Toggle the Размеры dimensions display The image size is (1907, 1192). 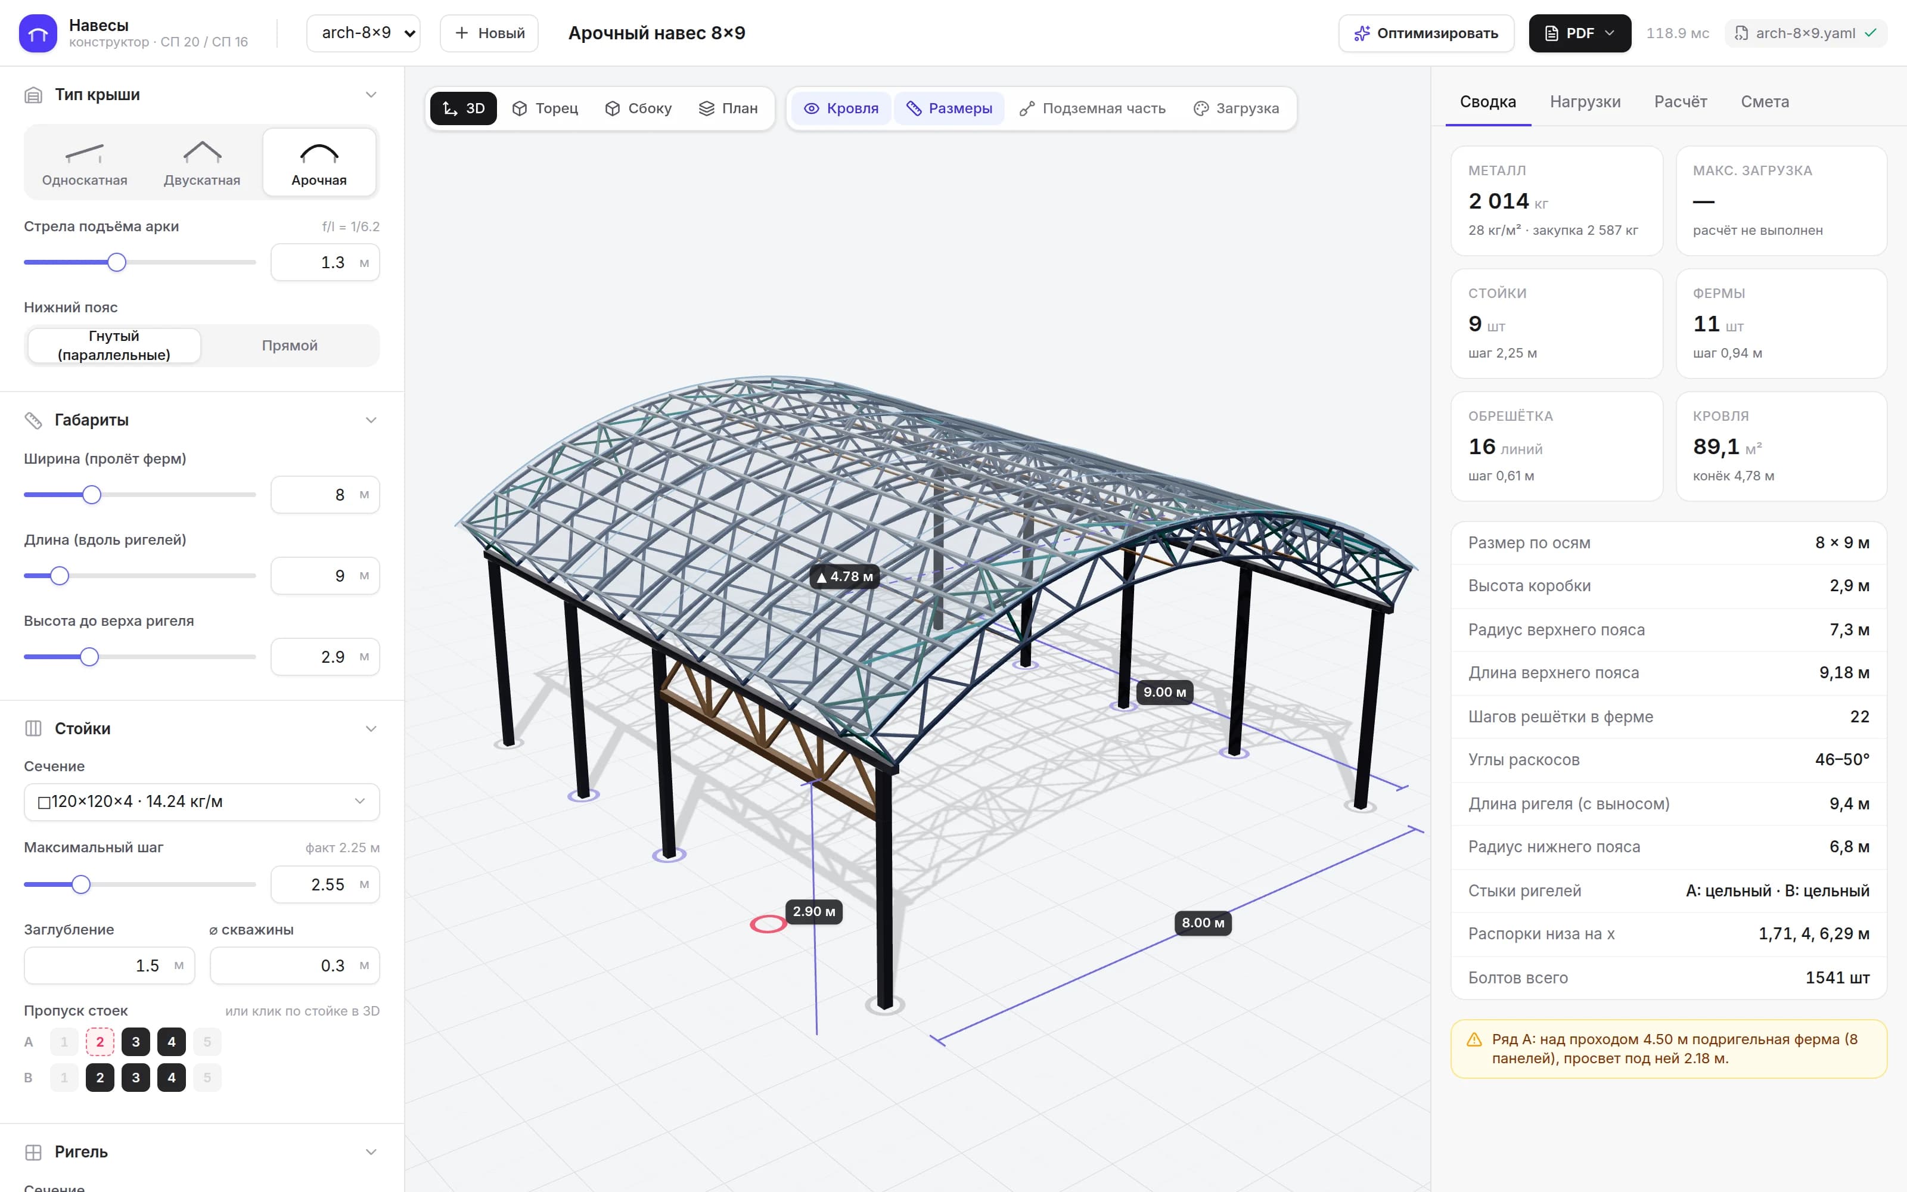click(949, 108)
